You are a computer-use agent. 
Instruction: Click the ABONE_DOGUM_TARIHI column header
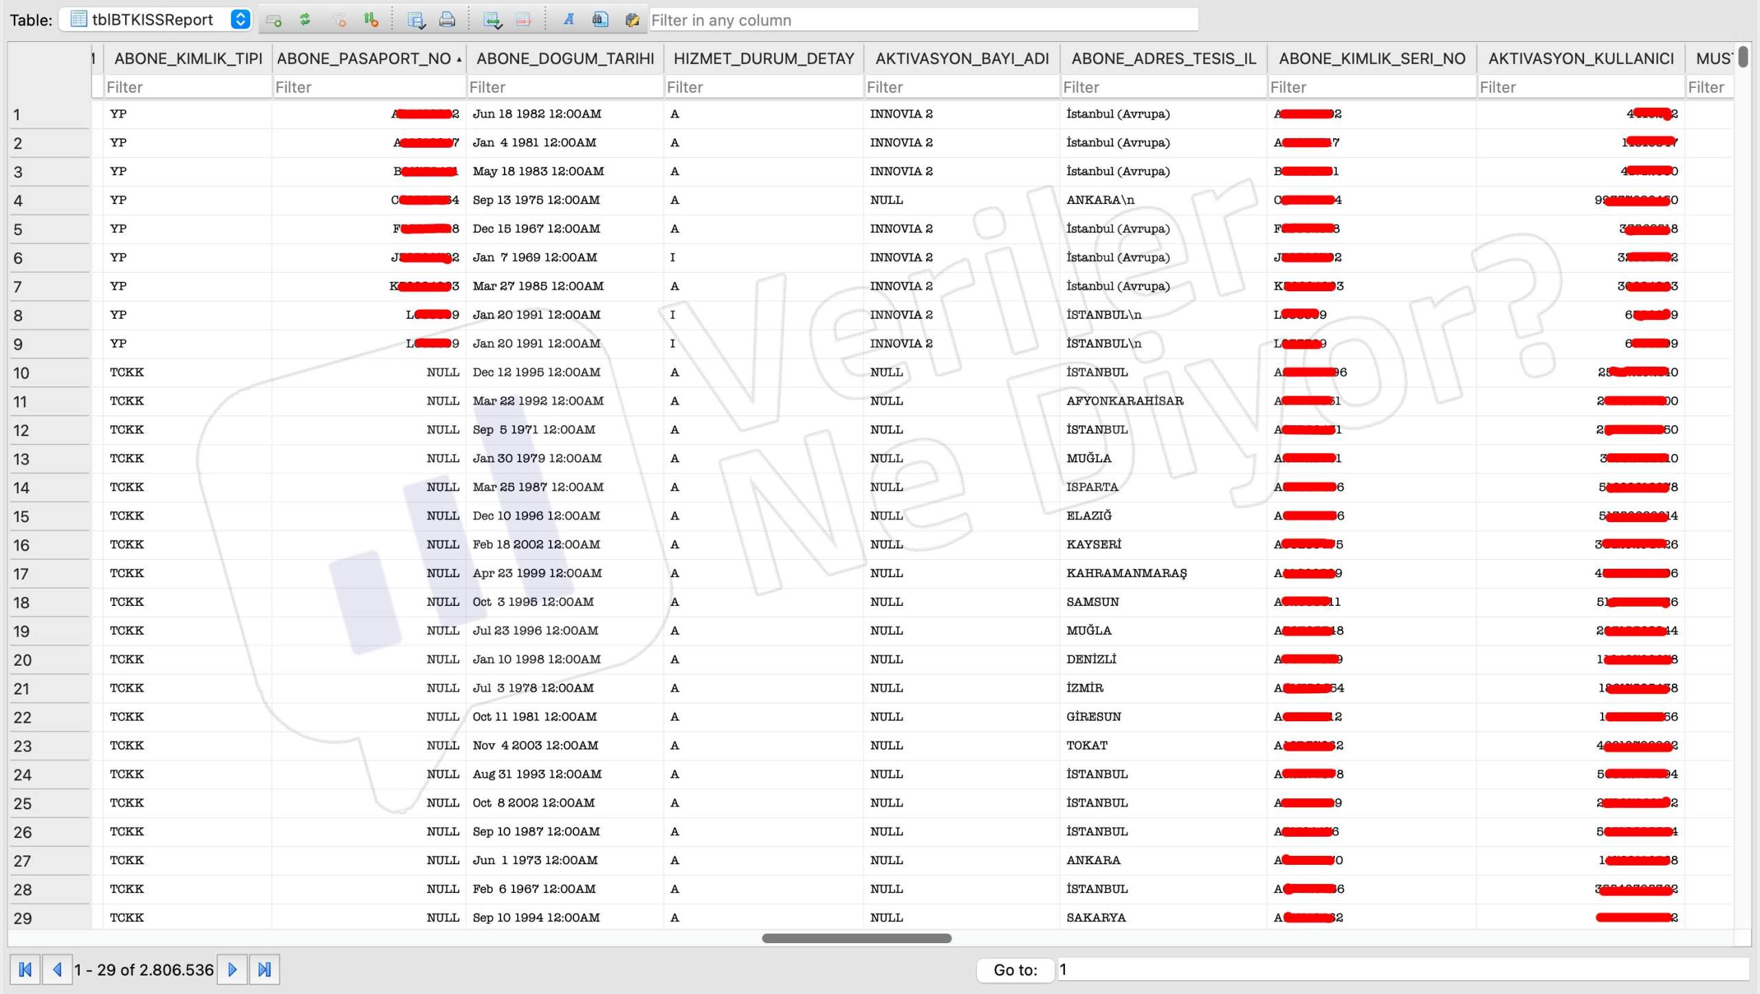click(564, 58)
